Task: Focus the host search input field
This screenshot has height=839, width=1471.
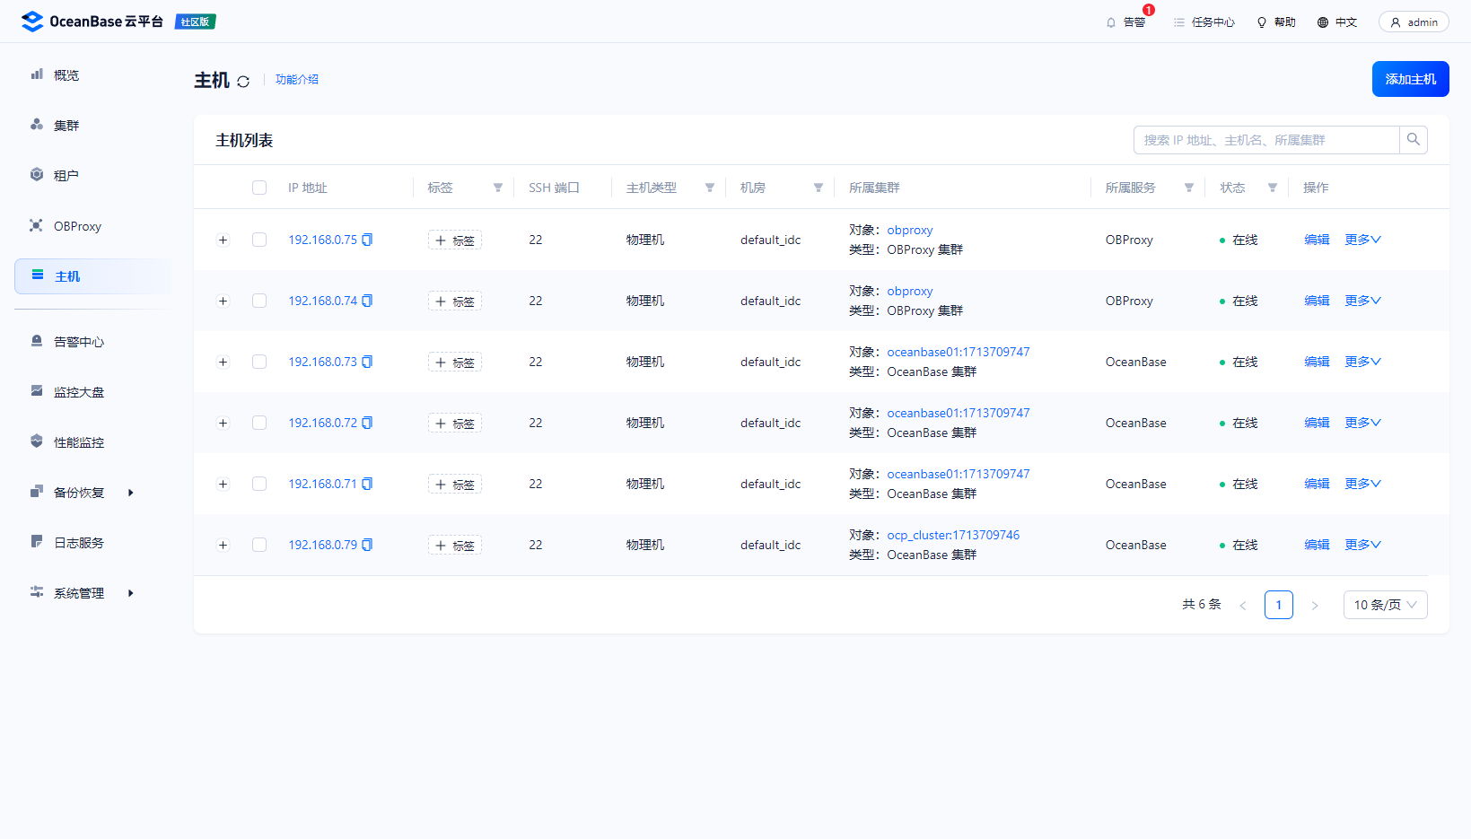Action: [x=1266, y=140]
